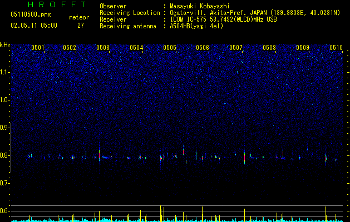Click the Receiver label
Screen dimensions: 350x222
pos(113,19)
